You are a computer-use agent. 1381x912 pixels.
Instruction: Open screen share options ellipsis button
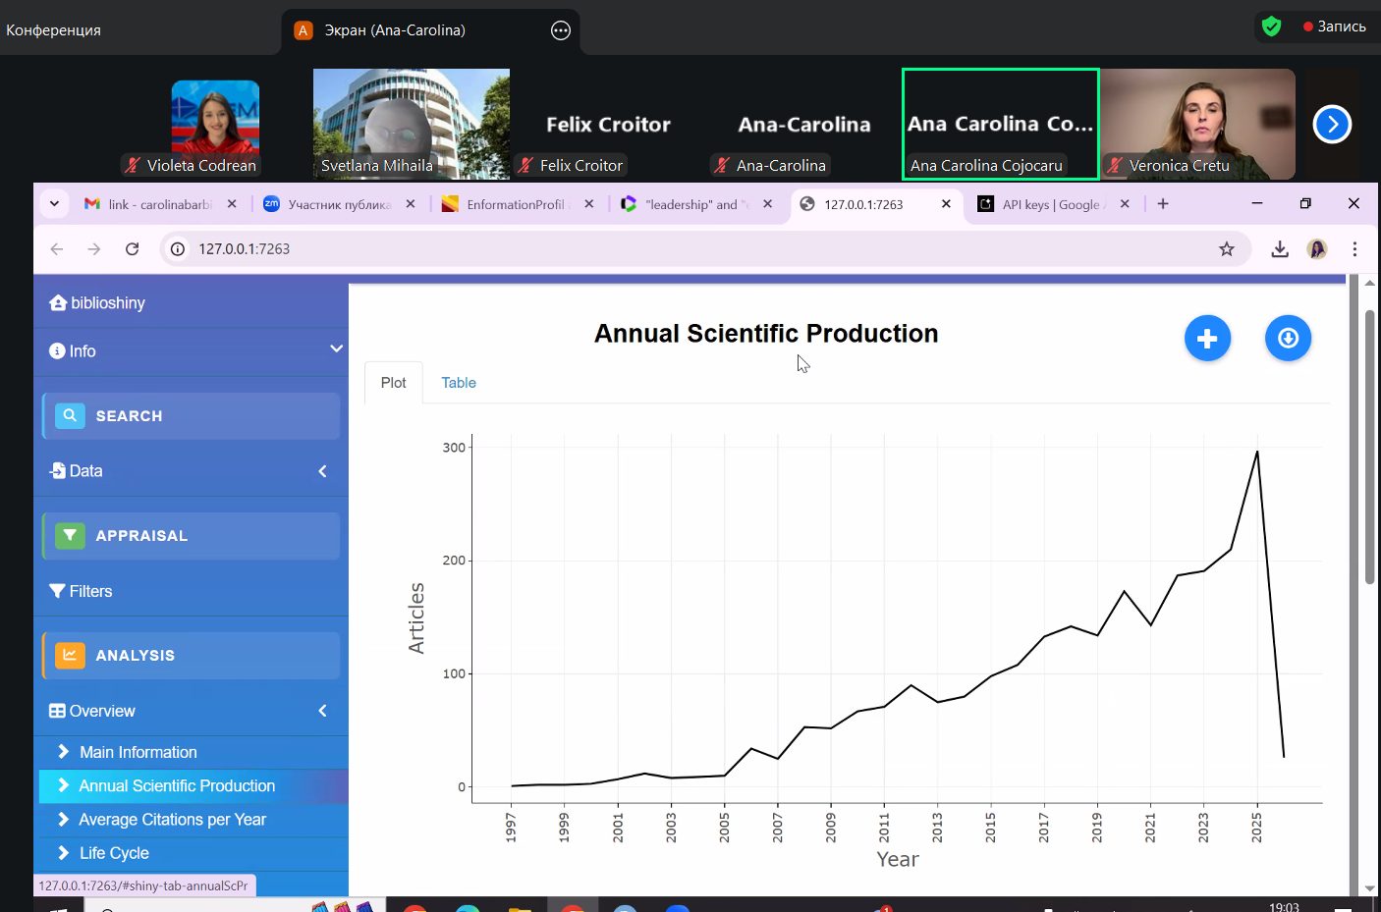pos(561,30)
